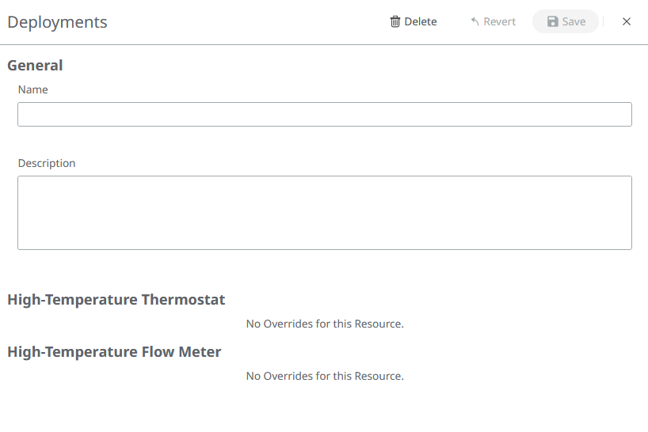Click the Deployments panel title

point(57,22)
